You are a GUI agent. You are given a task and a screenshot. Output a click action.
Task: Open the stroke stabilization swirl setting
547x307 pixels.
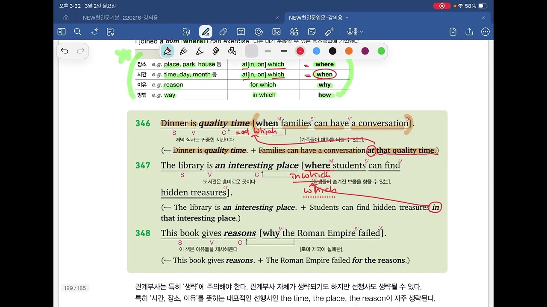coord(216,51)
